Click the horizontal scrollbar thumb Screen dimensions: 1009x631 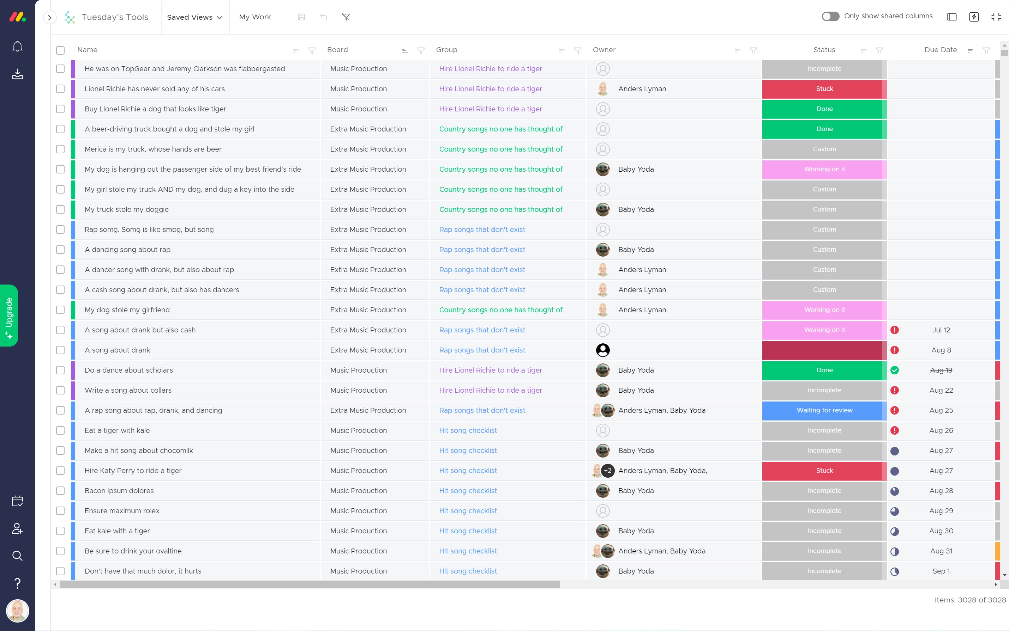click(309, 584)
